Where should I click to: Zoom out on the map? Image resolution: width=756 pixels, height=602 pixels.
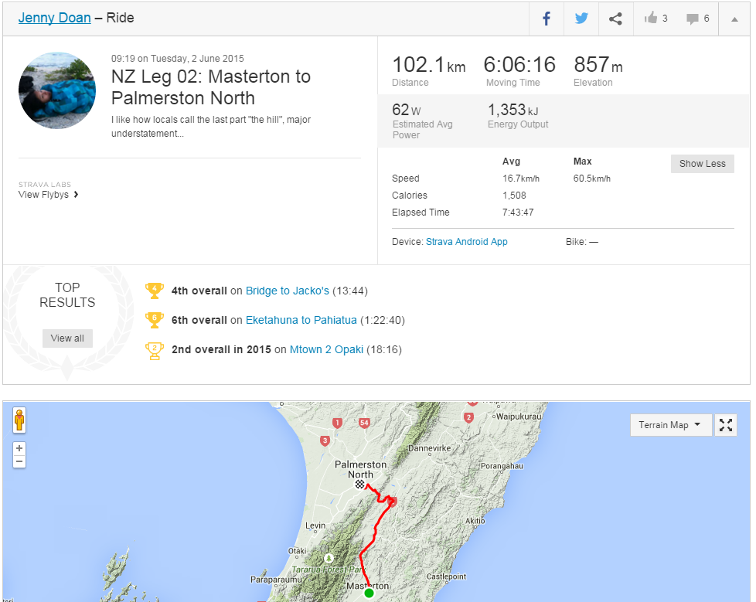point(19,461)
